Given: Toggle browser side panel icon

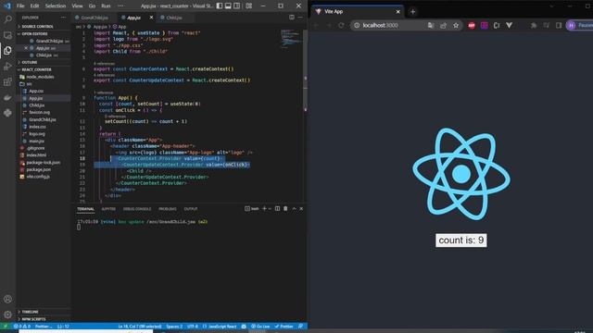Looking at the screenshot, I should point(559,25).
